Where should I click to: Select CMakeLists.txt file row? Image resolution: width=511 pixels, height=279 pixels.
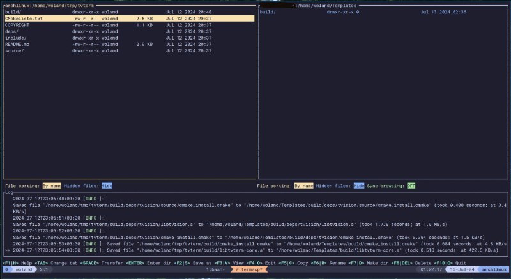click(x=130, y=19)
